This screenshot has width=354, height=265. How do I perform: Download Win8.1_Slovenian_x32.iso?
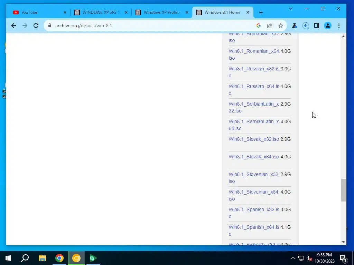[254, 178]
